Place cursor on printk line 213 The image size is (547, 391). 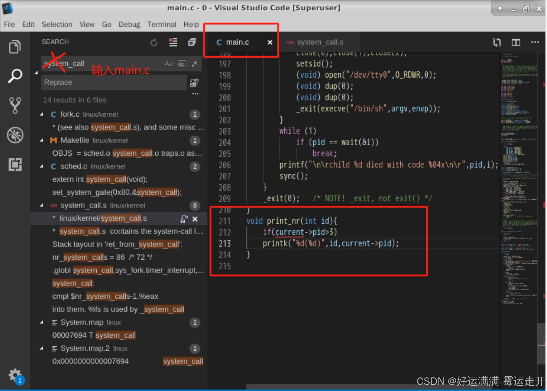[x=331, y=244]
